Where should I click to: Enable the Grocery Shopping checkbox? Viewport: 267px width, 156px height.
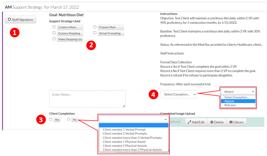point(54,33)
